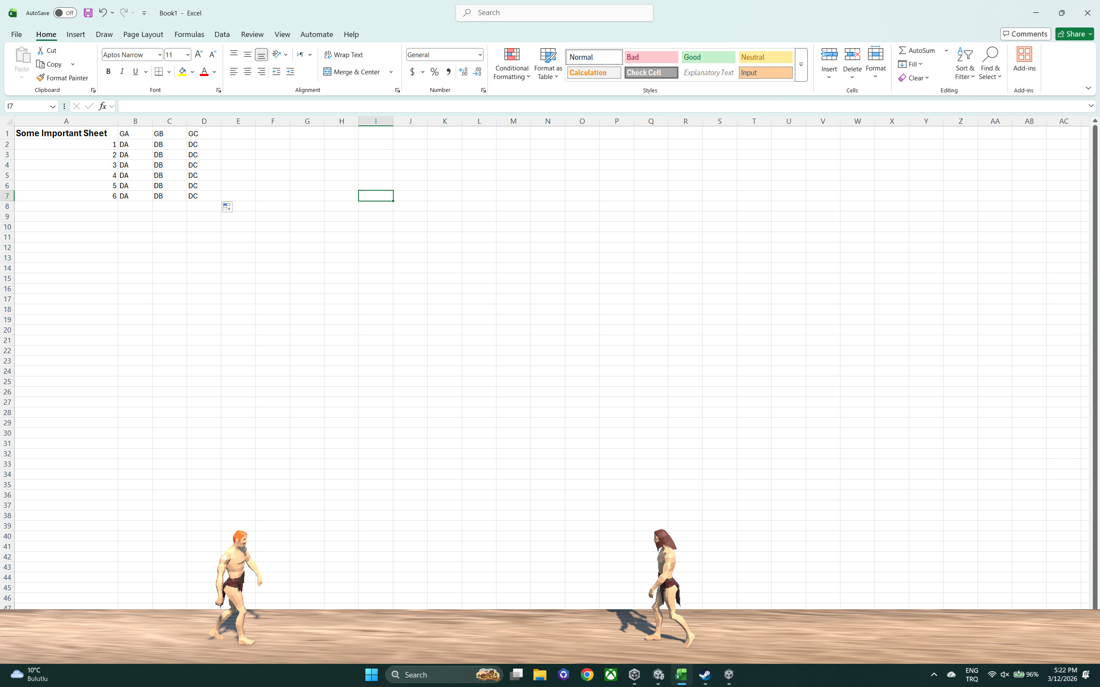The width and height of the screenshot is (1100, 687).
Task: Open the Quick Analysis button near cell E8
Action: (227, 206)
